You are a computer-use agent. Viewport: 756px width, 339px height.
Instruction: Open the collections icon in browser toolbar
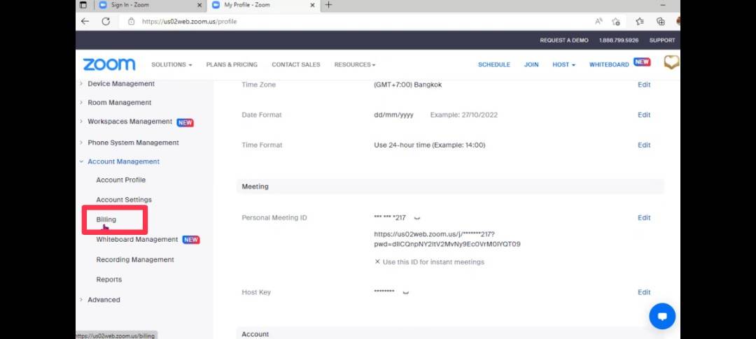pyautogui.click(x=661, y=21)
